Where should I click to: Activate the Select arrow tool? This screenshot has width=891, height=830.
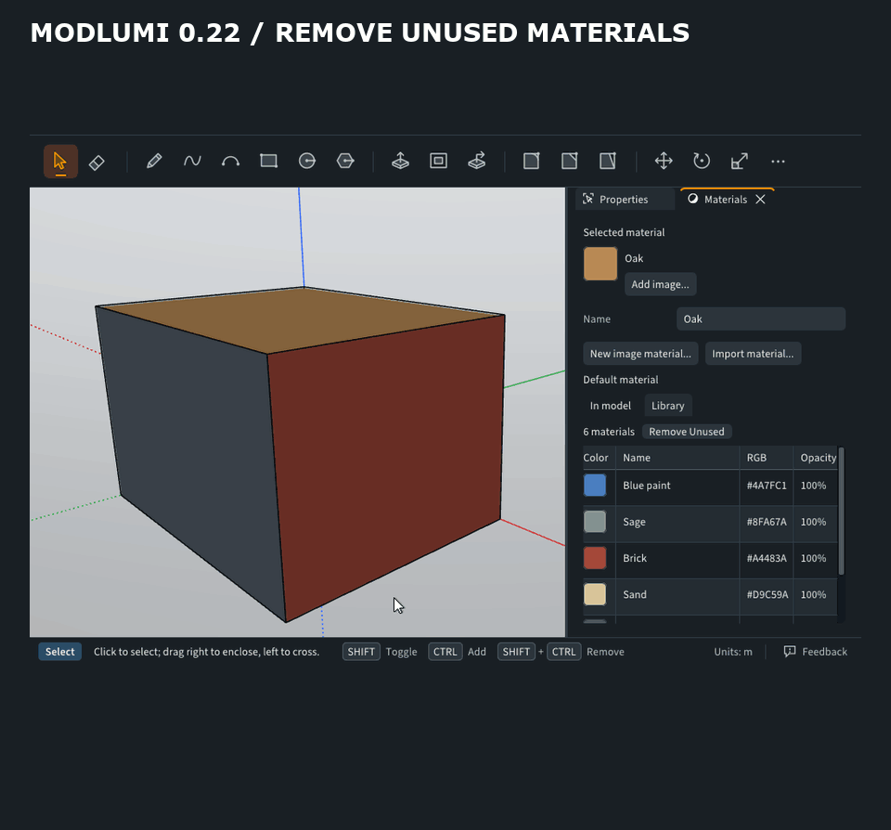[60, 162]
